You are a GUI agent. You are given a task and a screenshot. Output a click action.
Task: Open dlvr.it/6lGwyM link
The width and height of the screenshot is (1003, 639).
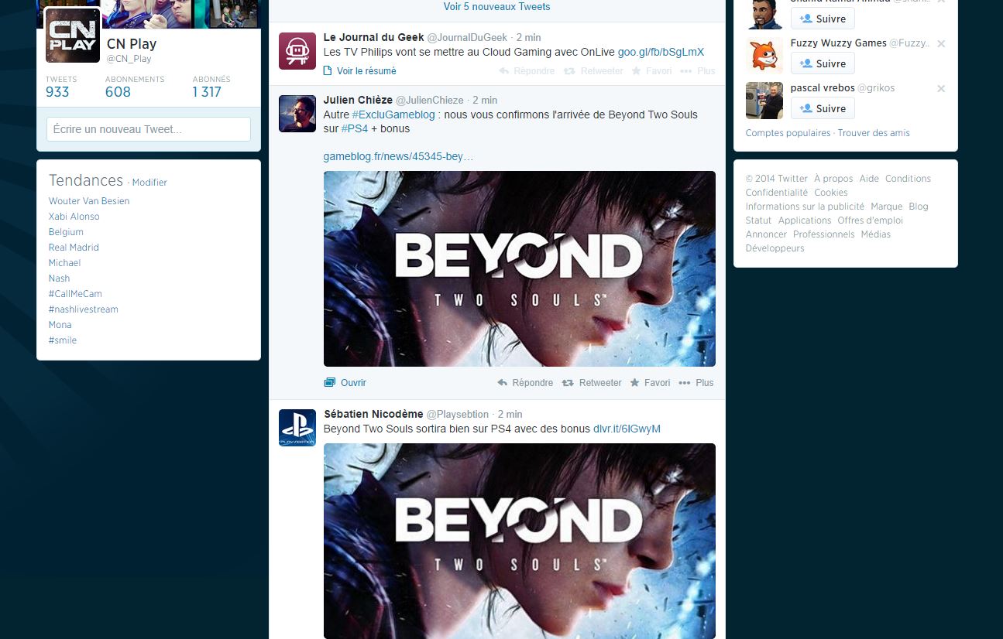tap(627, 429)
